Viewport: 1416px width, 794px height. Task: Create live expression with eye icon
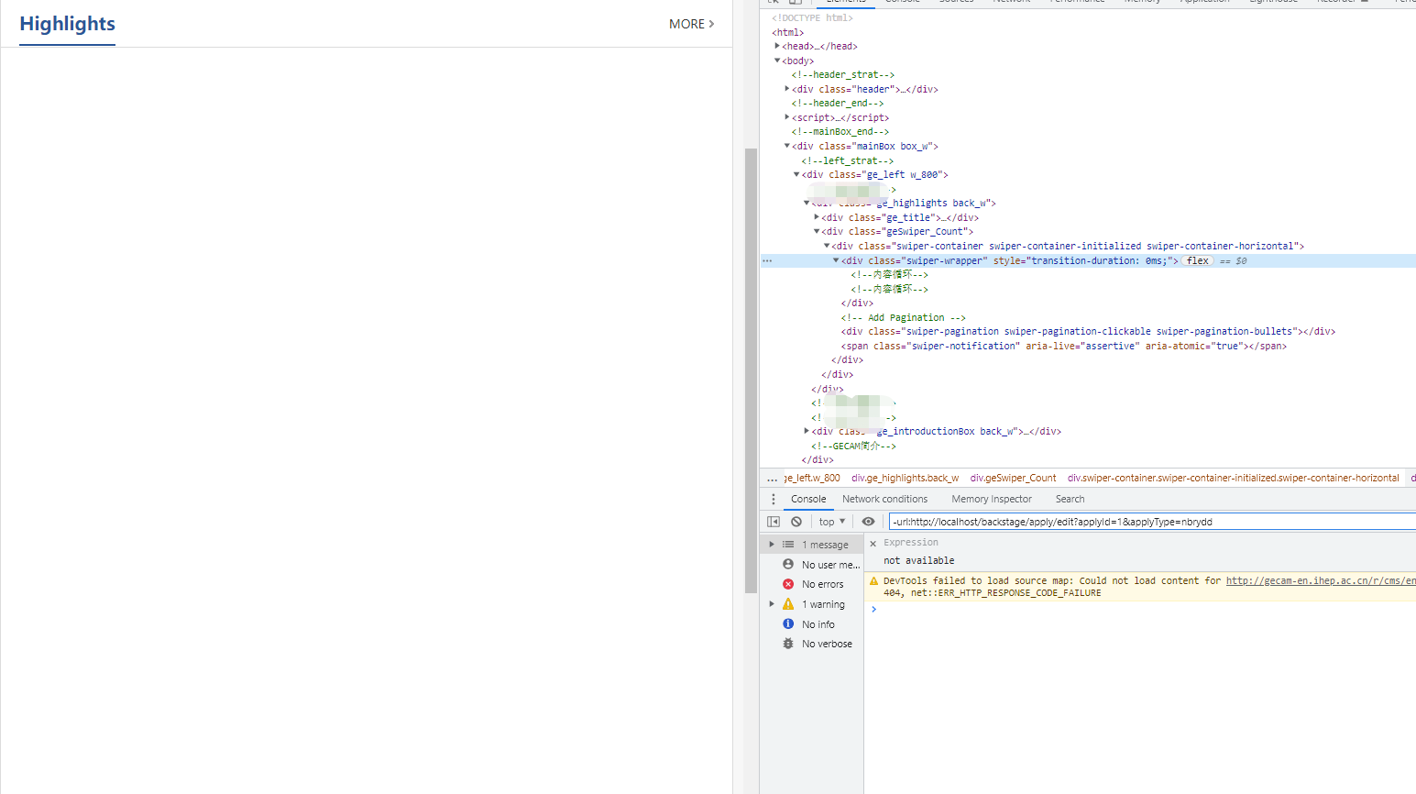[868, 522]
